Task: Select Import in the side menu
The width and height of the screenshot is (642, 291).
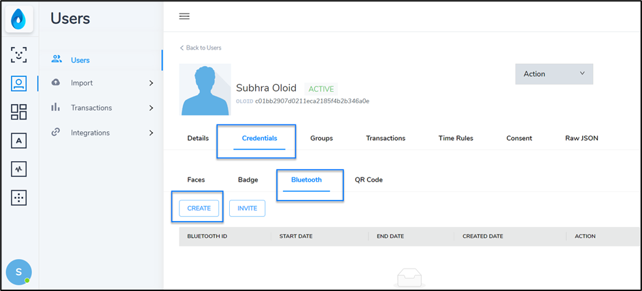Action: click(82, 83)
